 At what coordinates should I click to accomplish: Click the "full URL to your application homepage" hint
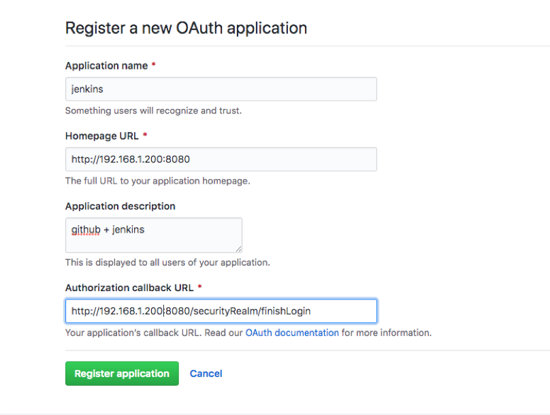(x=157, y=181)
